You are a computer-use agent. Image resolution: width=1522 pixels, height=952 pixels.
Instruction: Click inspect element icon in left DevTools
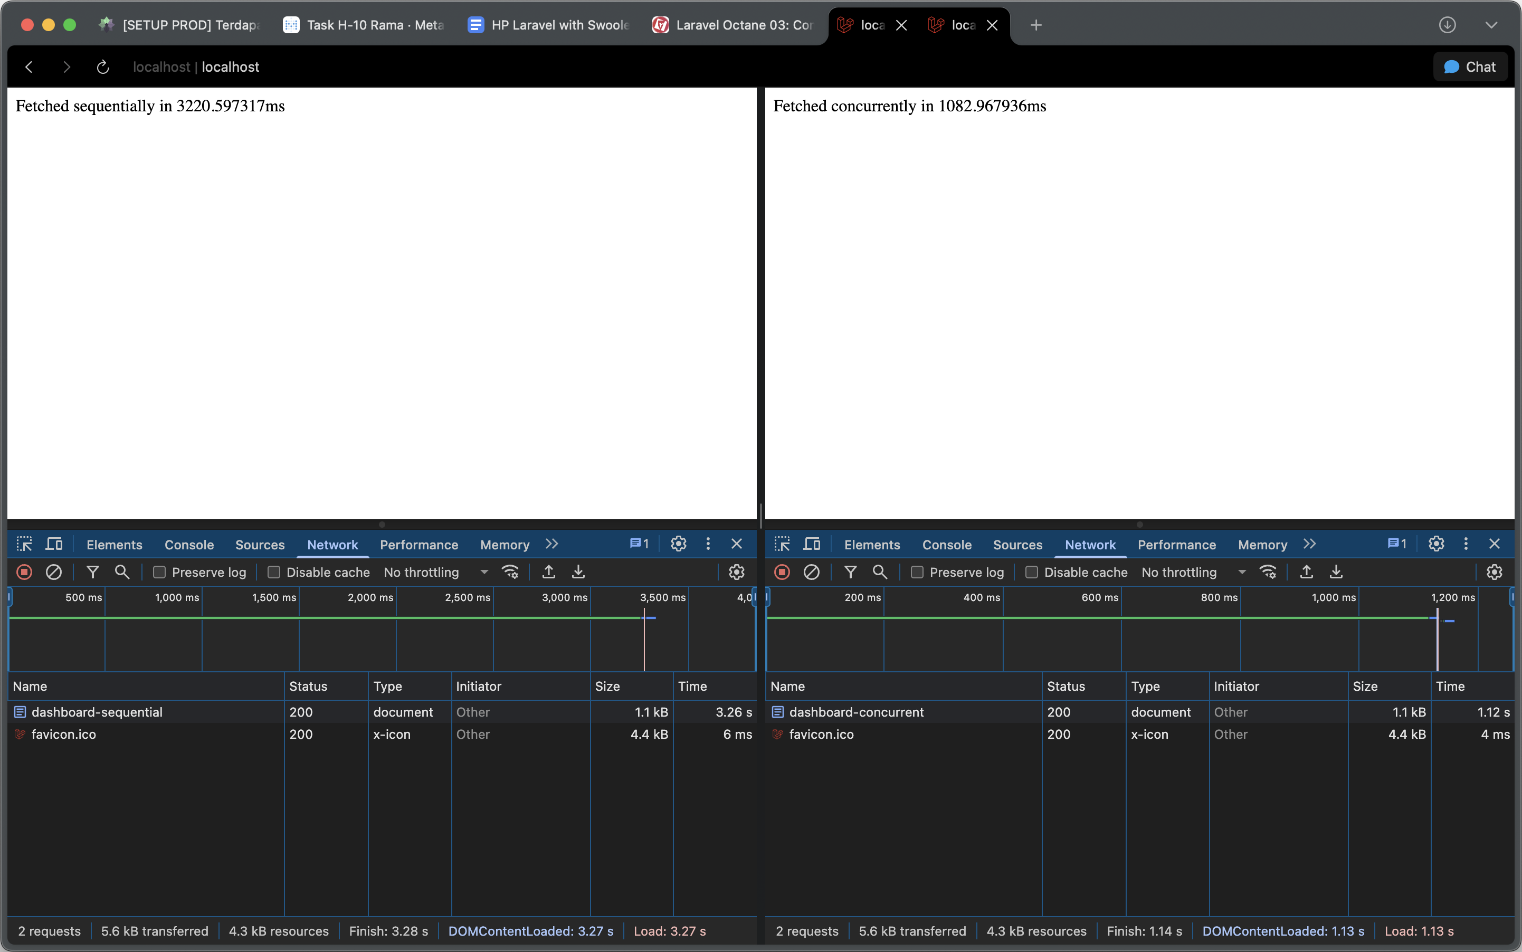[x=25, y=545]
